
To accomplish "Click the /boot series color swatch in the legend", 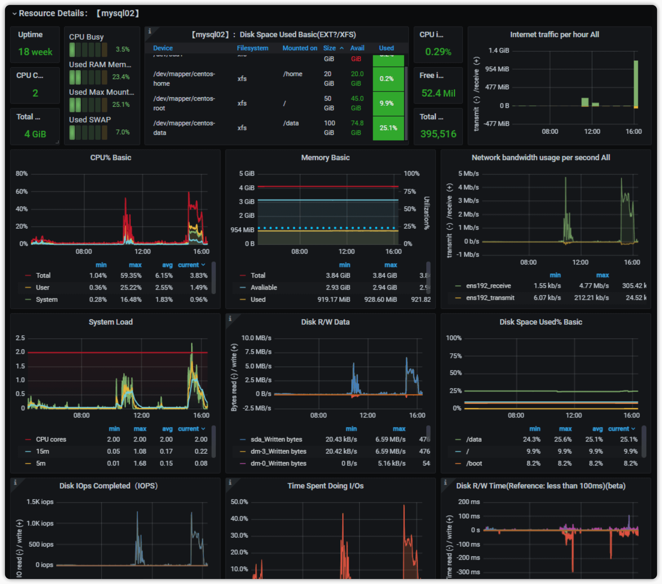I will pyautogui.click(x=458, y=463).
